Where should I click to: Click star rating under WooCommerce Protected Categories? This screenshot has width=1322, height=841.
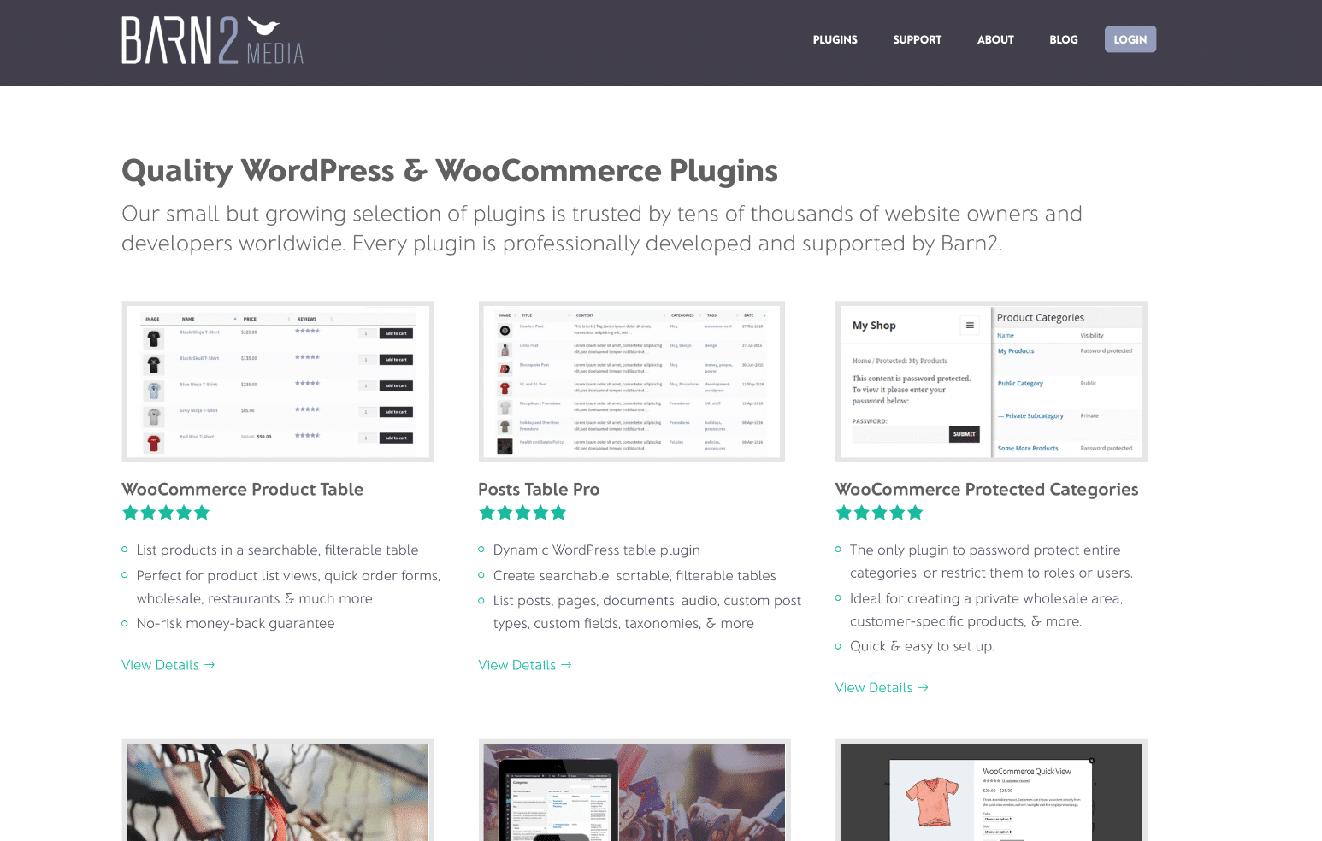point(879,513)
